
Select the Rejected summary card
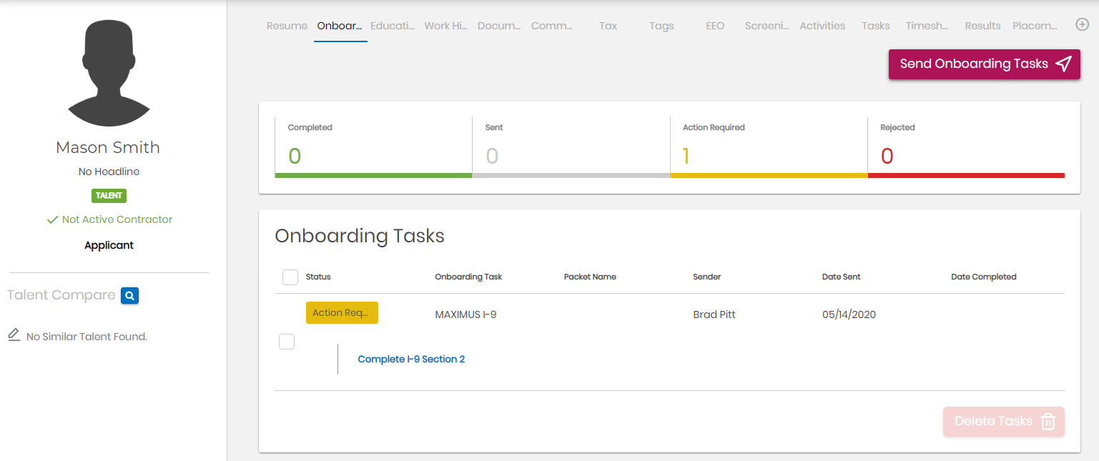(966, 147)
